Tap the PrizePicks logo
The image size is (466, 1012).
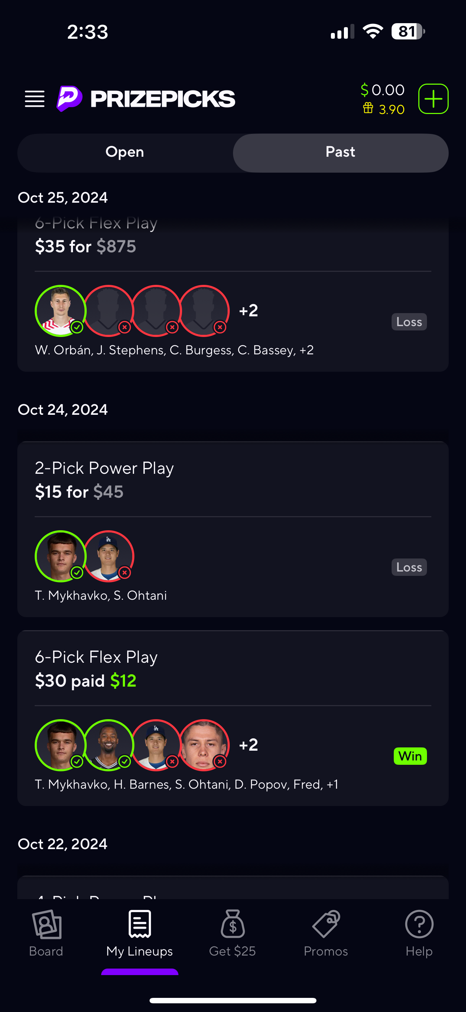click(x=146, y=98)
